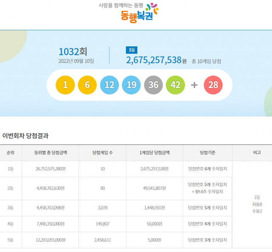Click winning games count 90
This screenshot has height=252, width=272.
[102, 188]
